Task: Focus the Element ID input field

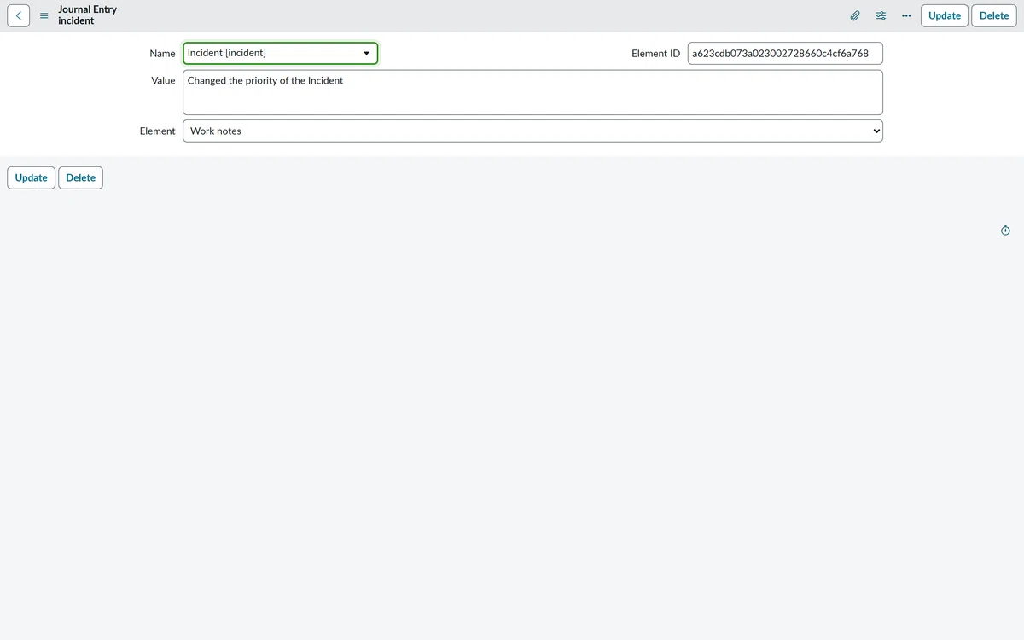Action: tap(785, 53)
